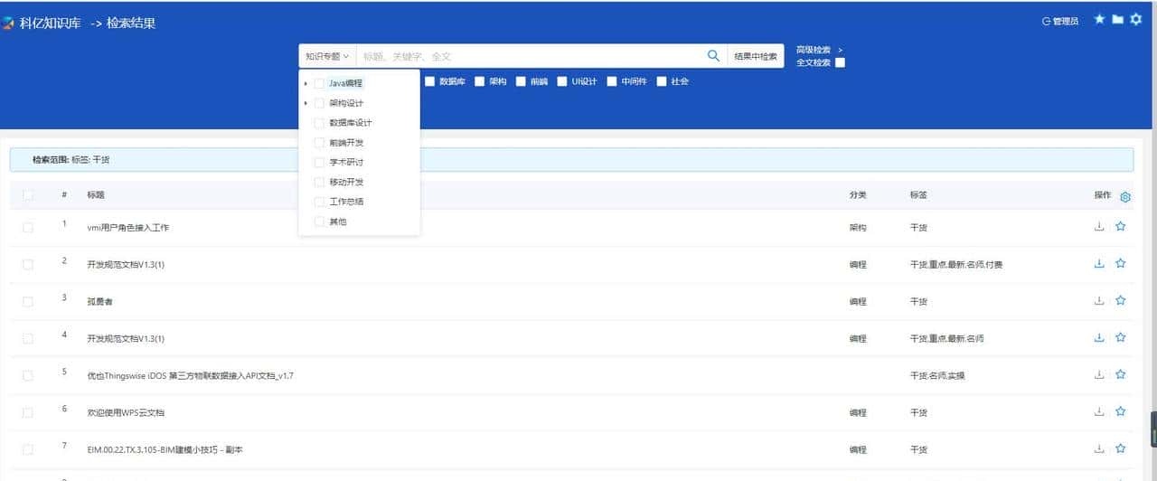This screenshot has width=1157, height=481.
Task: Enable the 全文检索 checkbox
Action: (x=840, y=62)
